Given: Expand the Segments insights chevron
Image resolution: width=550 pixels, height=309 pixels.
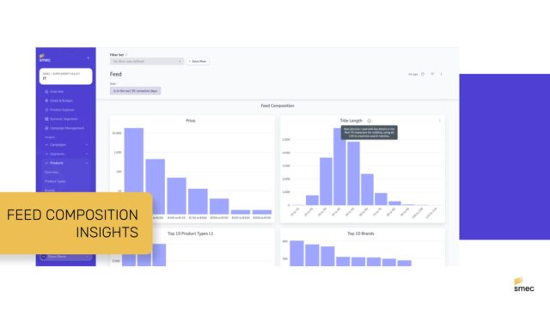Looking at the screenshot, I should pos(87,154).
